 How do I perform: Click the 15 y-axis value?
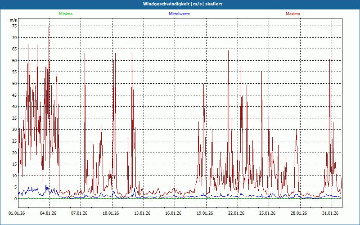tap(14, 164)
